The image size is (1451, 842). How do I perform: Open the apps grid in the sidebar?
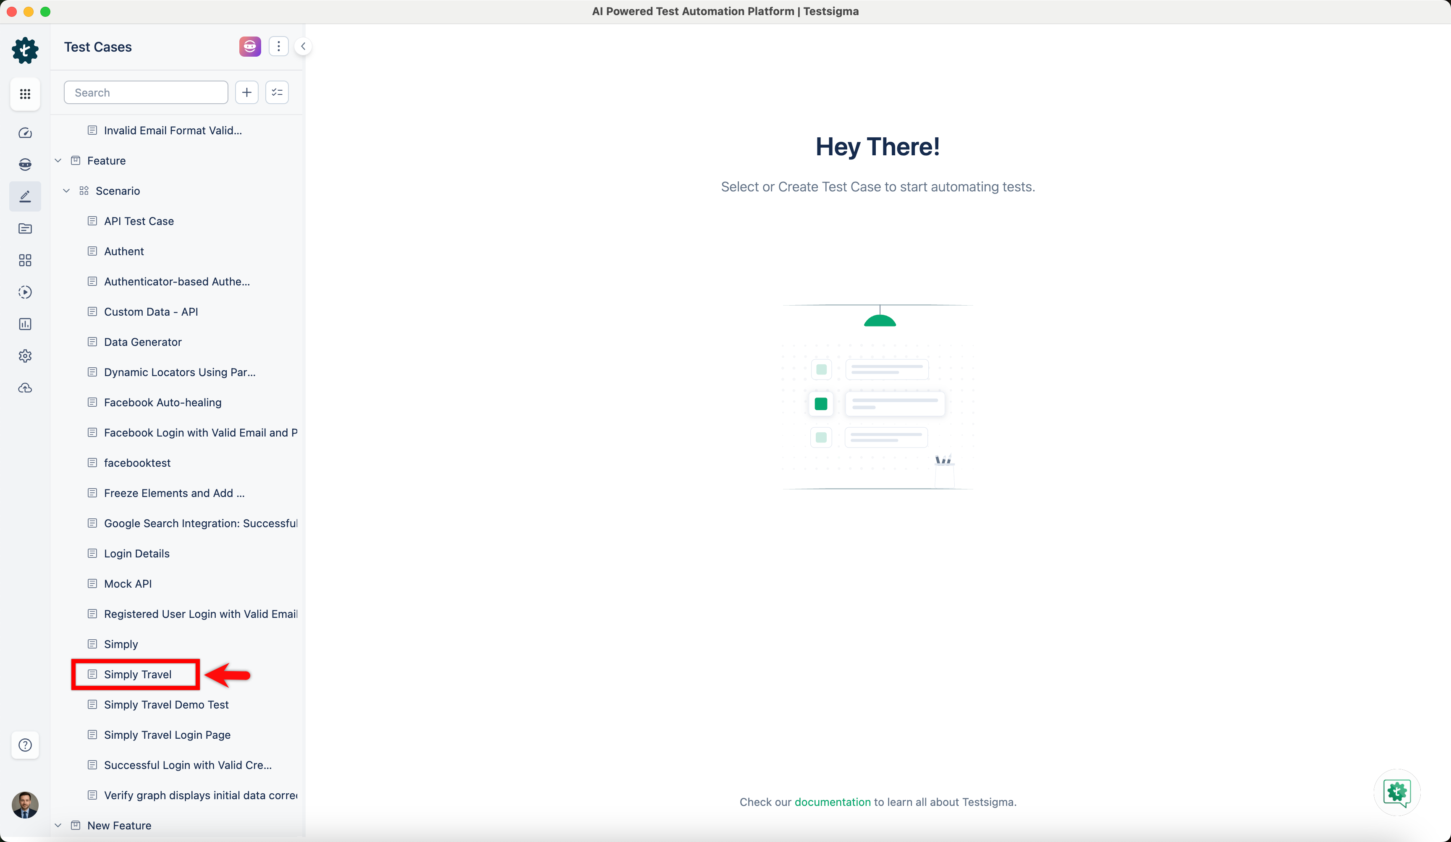pyautogui.click(x=25, y=94)
